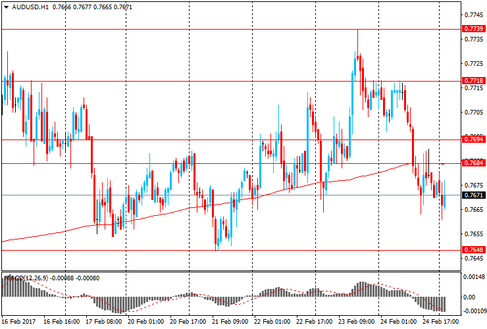Screen dimensions: 487x329
Task: Select the 0.7739 red price level label
Action: click(473, 29)
